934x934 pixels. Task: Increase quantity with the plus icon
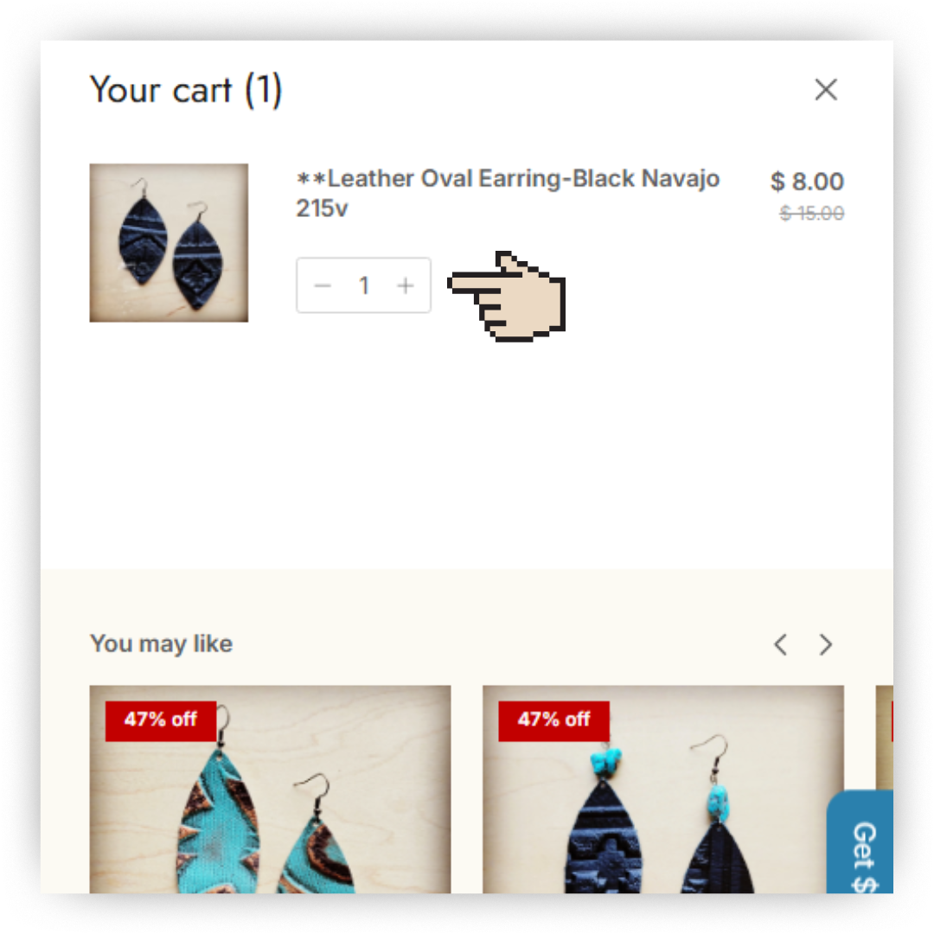(x=406, y=286)
